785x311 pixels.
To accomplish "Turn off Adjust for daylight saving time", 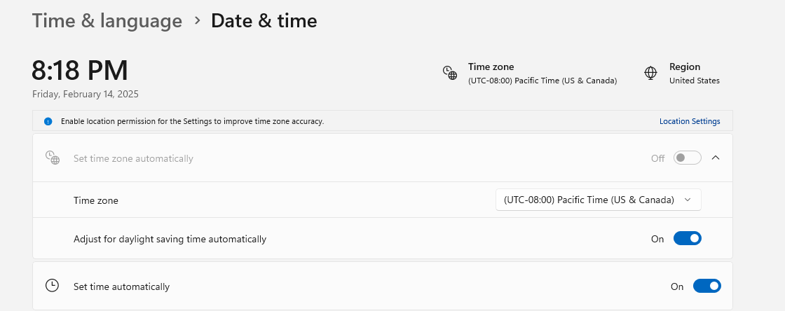I will click(x=688, y=238).
